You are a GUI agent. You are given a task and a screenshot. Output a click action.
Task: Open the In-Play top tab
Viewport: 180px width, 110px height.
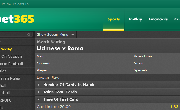click(136, 19)
